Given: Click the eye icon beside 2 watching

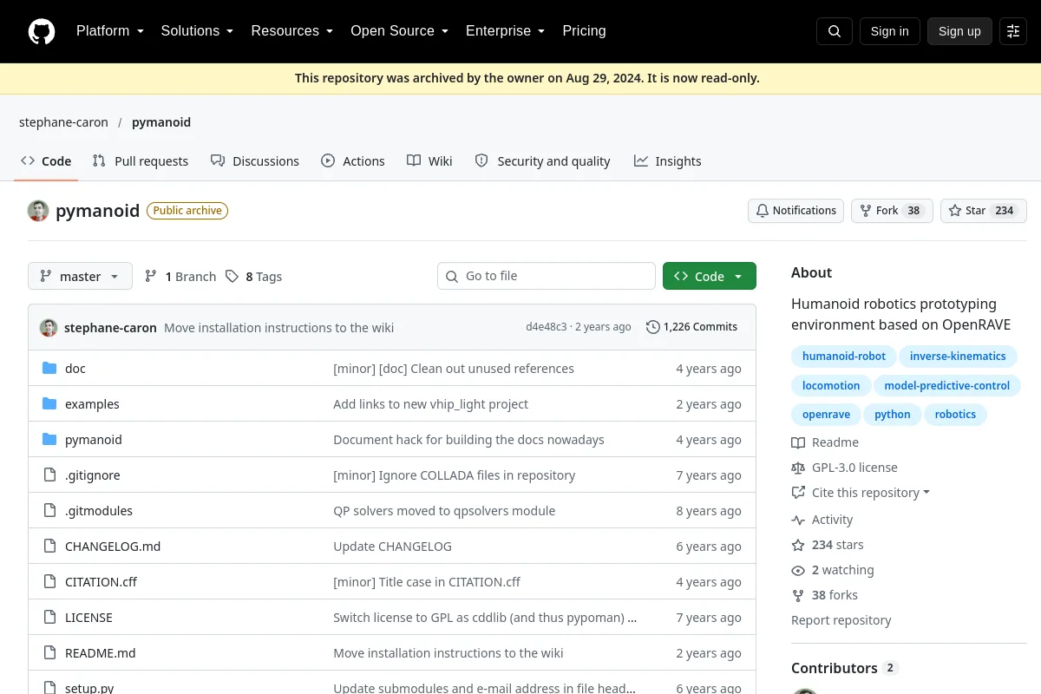Looking at the screenshot, I should [x=798, y=570].
